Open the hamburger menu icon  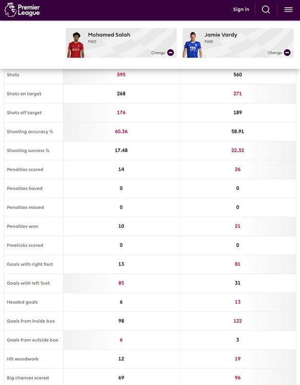point(289,10)
